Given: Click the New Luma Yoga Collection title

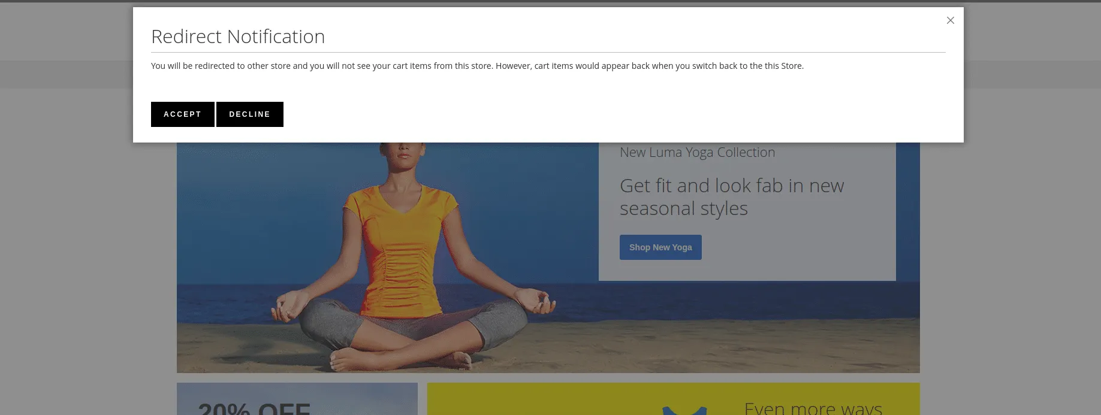Looking at the screenshot, I should point(697,153).
